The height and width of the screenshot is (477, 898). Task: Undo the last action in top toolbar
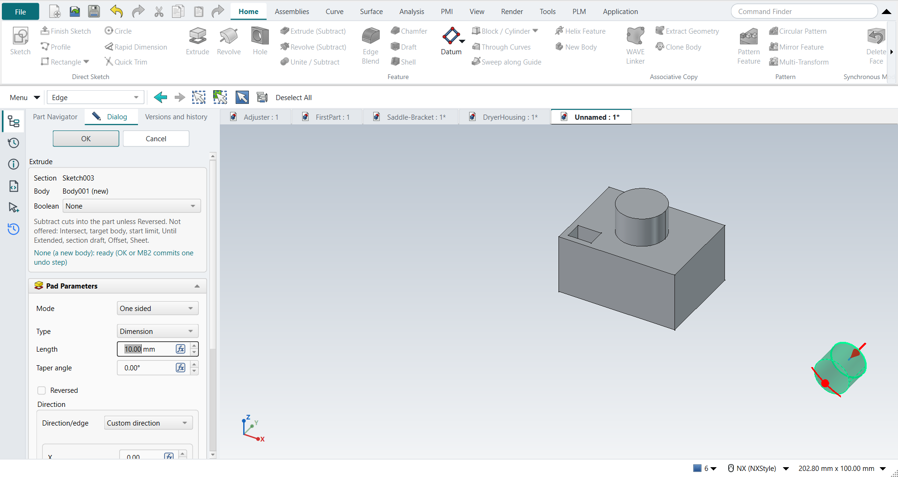[116, 11]
